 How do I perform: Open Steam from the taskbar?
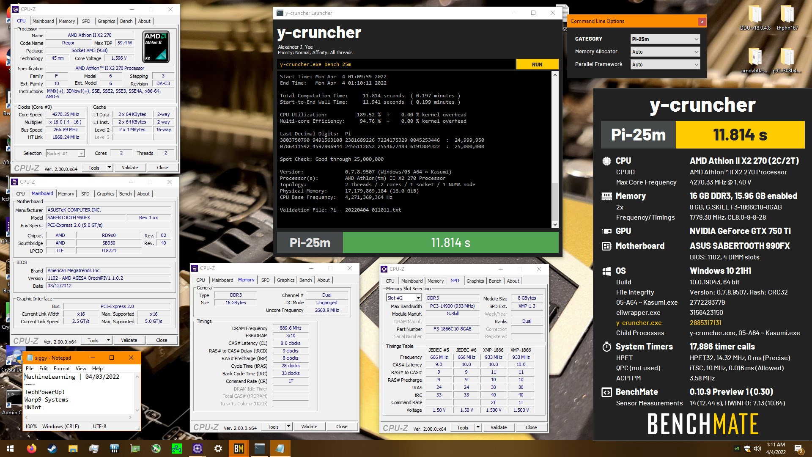pos(52,449)
